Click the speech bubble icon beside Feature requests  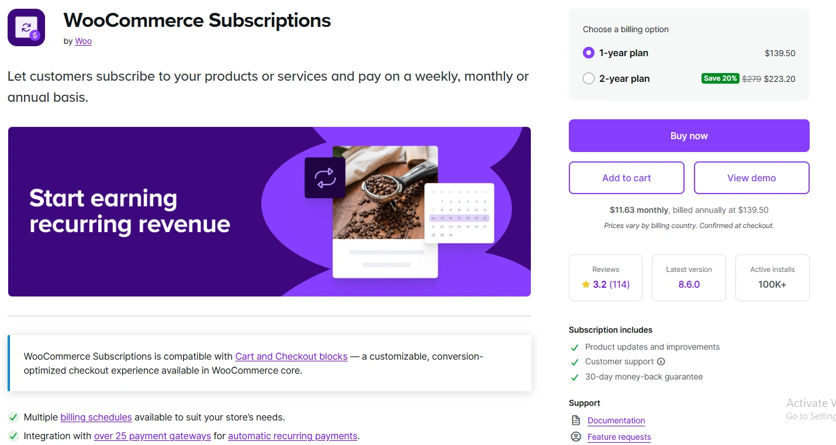575,436
